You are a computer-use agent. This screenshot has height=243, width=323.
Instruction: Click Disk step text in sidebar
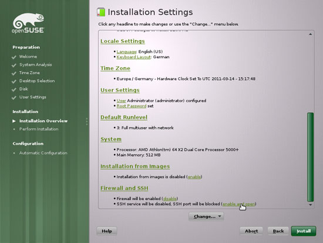point(23,89)
